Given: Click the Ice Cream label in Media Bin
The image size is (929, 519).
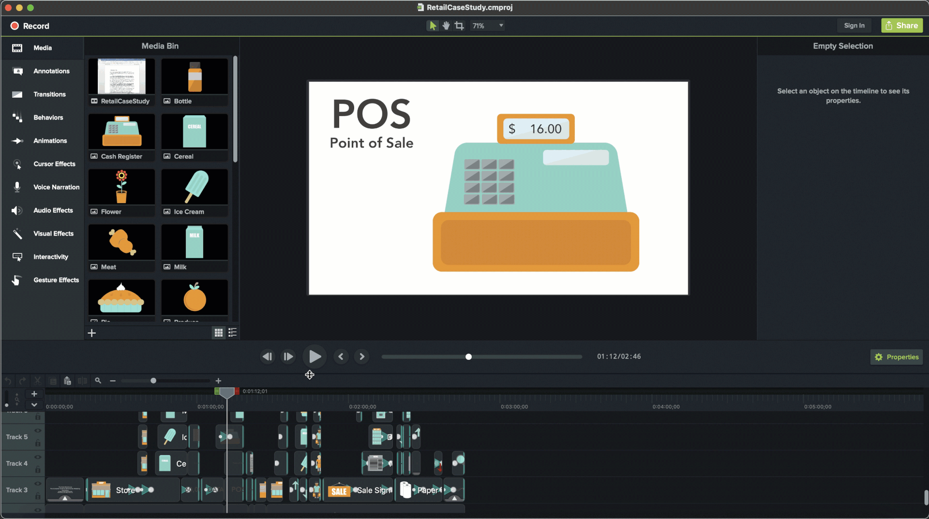Looking at the screenshot, I should coord(189,212).
